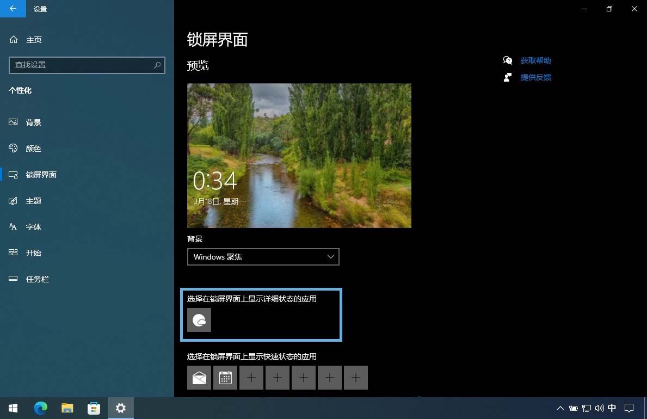
Task: Click the back arrow in Settings
Action: tap(13, 9)
